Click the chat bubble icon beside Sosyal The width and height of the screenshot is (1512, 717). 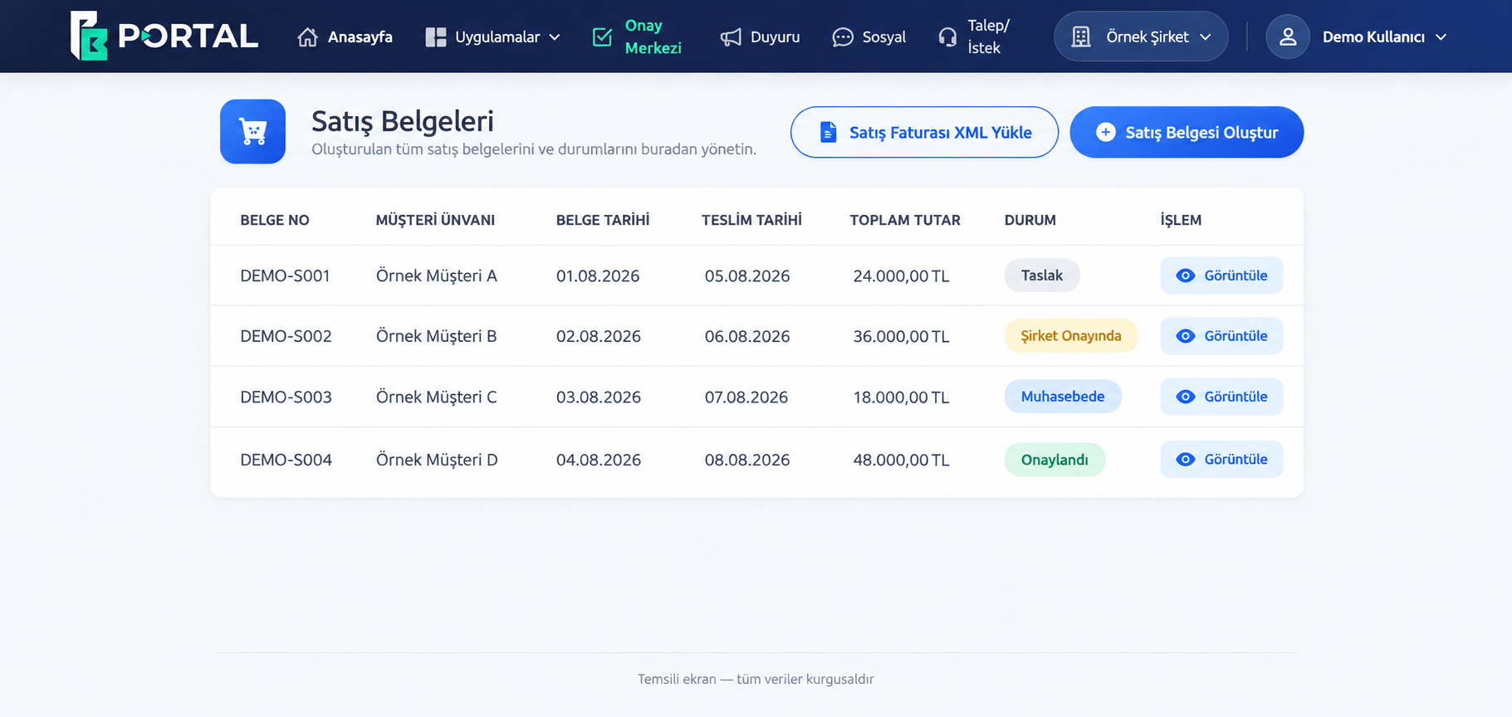[x=843, y=37]
